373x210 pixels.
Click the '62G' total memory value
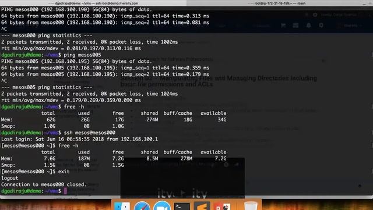coord(51,120)
